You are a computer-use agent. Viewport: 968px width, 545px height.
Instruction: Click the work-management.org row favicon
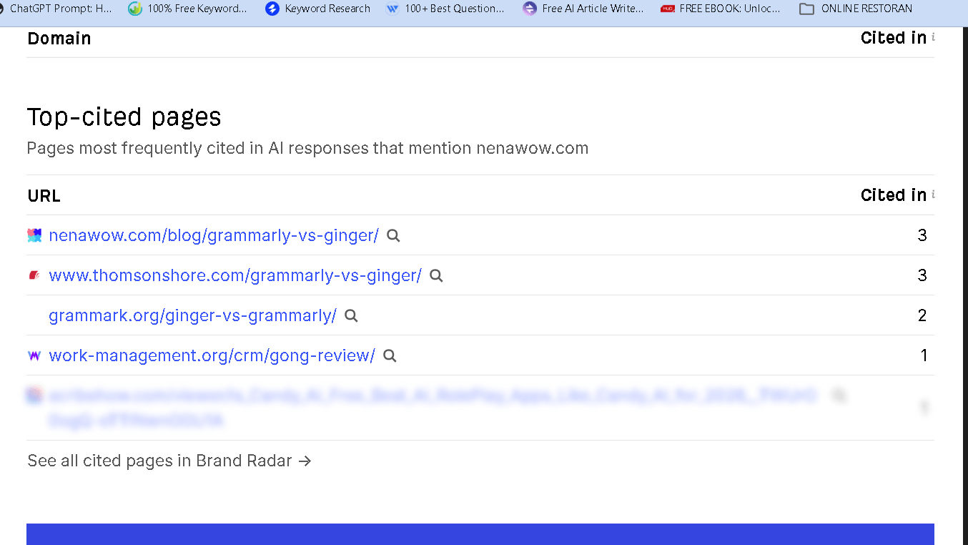(x=34, y=355)
